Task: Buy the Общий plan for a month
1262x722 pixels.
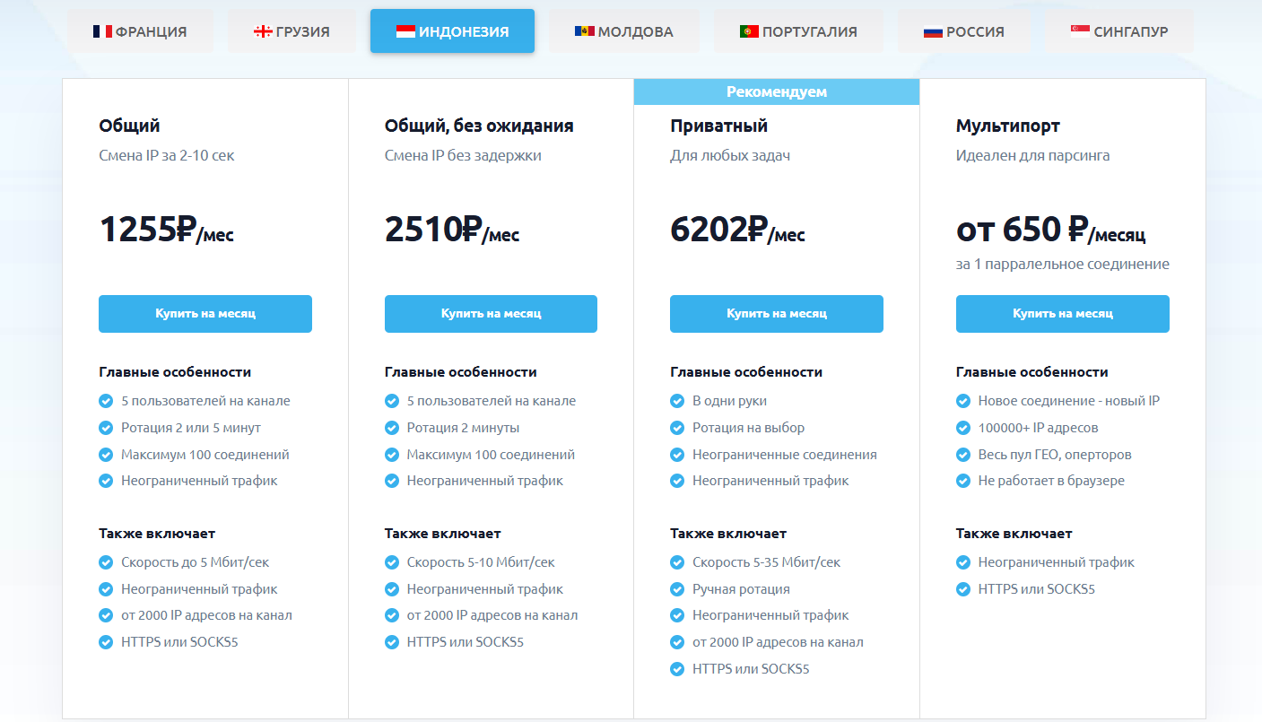Action: 205,314
